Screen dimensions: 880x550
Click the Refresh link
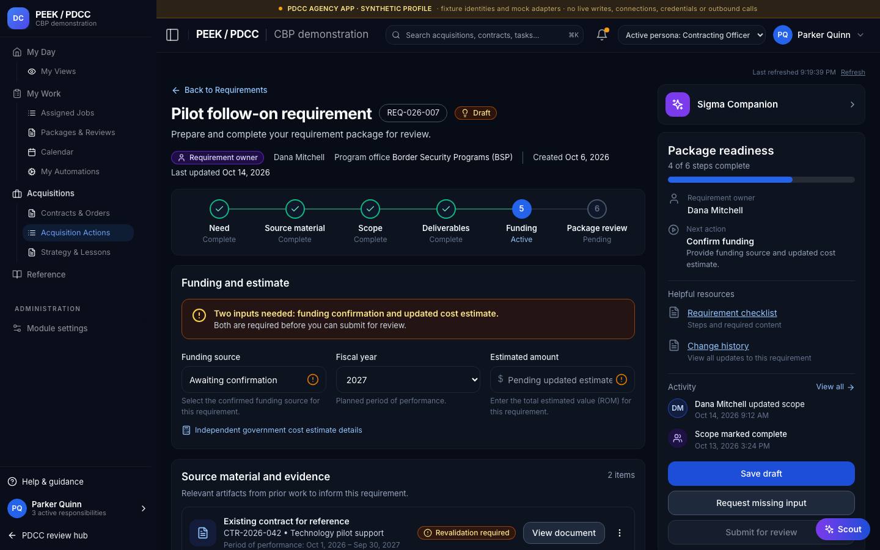tap(853, 72)
